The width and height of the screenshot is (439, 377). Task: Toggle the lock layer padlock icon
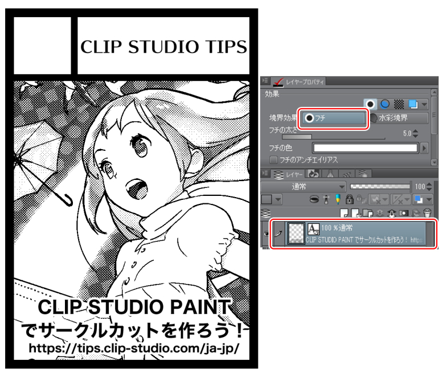click(x=349, y=199)
